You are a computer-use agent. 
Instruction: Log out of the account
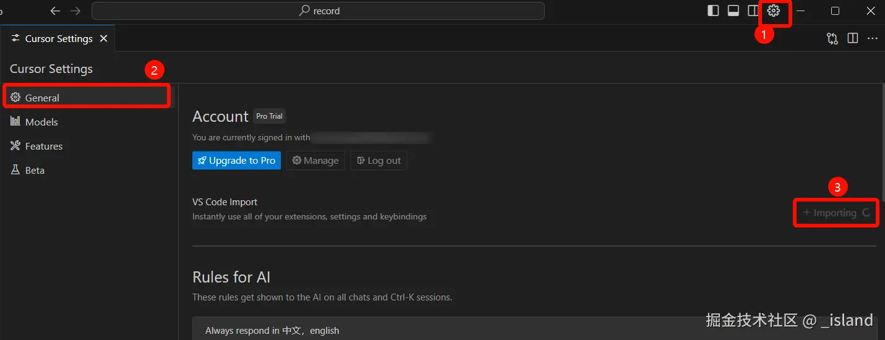coord(378,161)
